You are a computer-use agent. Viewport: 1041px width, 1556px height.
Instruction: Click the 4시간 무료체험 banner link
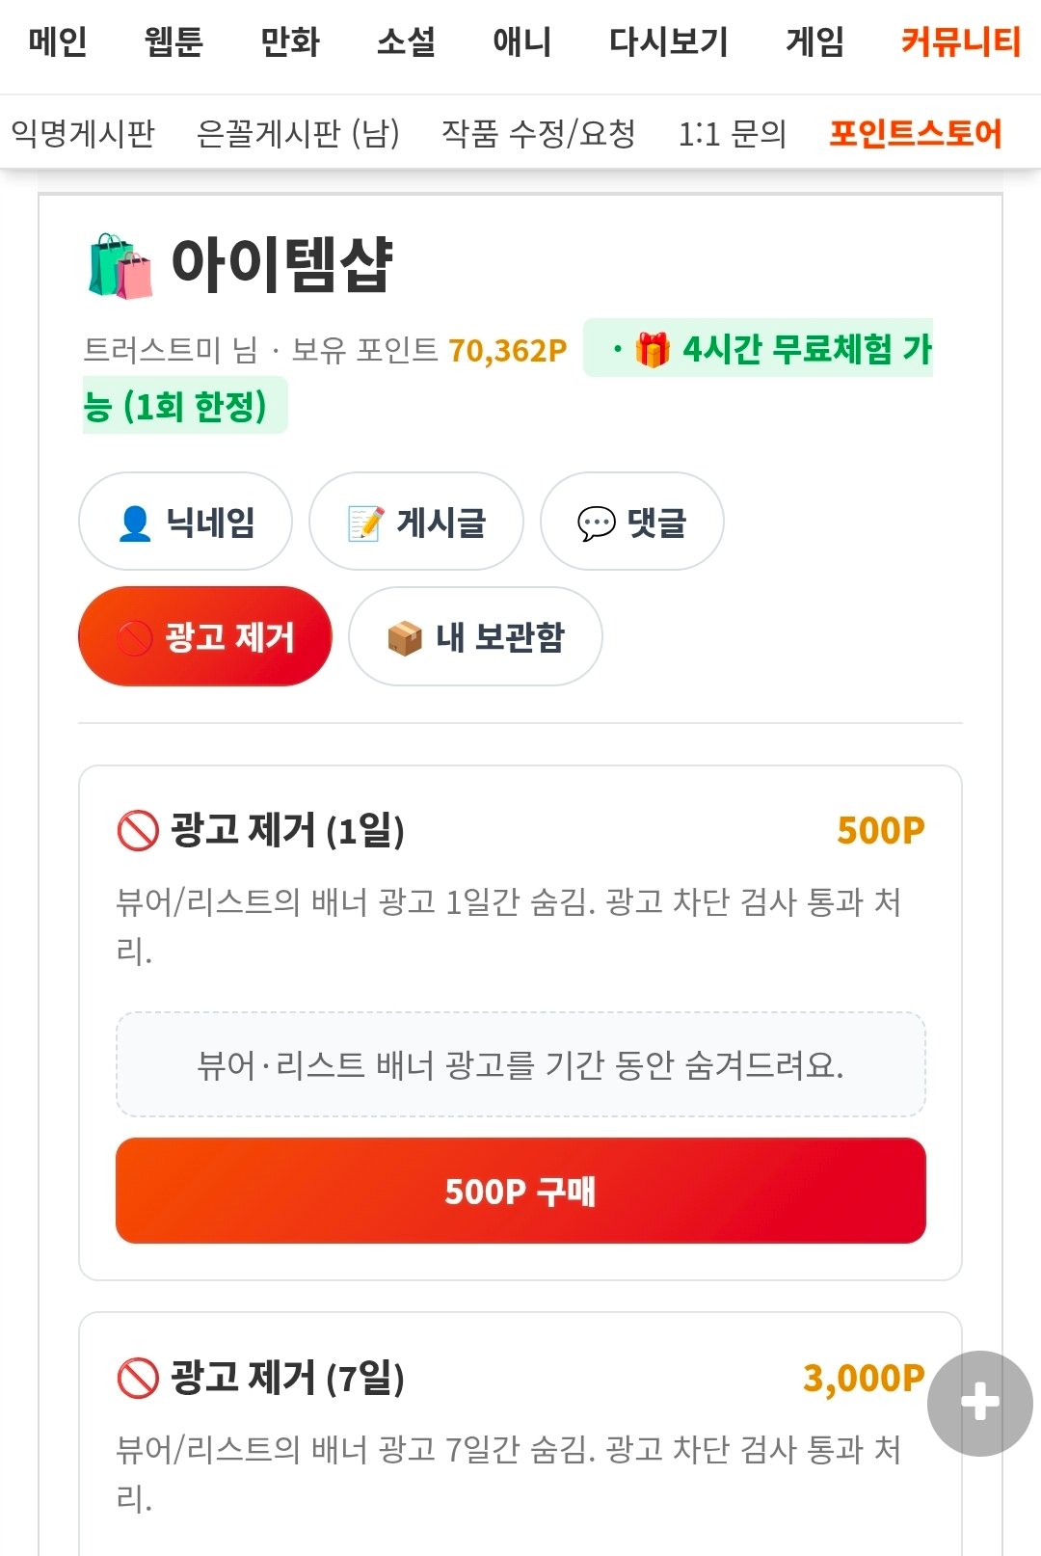(x=508, y=376)
